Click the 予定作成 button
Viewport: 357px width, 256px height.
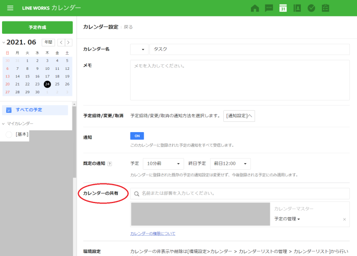pyautogui.click(x=37, y=28)
